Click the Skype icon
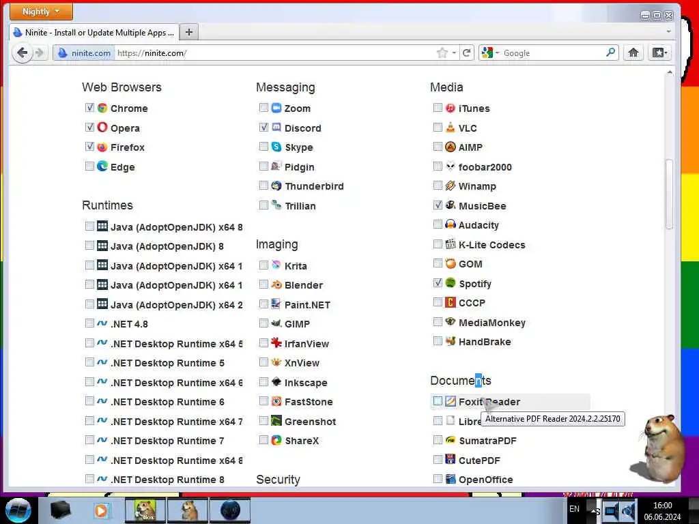 [x=276, y=147]
